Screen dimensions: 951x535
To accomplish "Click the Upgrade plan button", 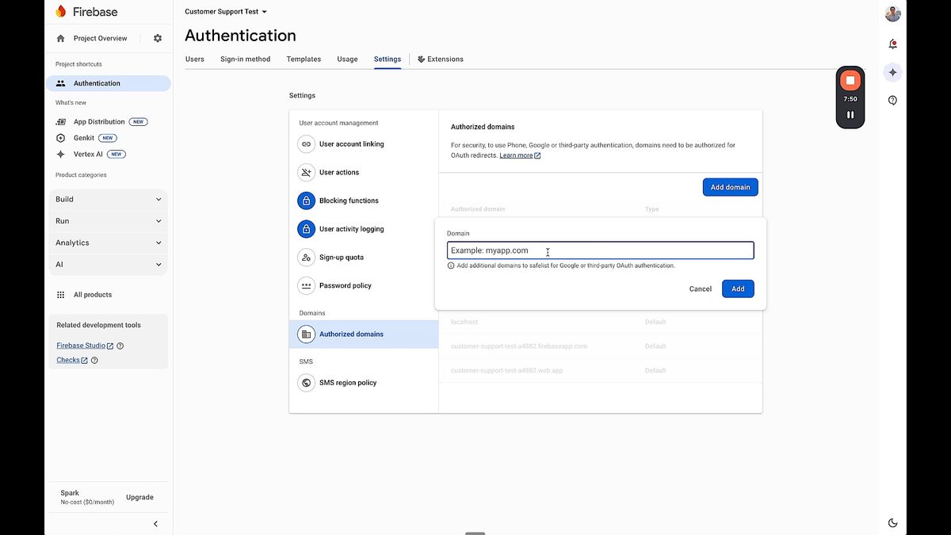I will coord(139,498).
